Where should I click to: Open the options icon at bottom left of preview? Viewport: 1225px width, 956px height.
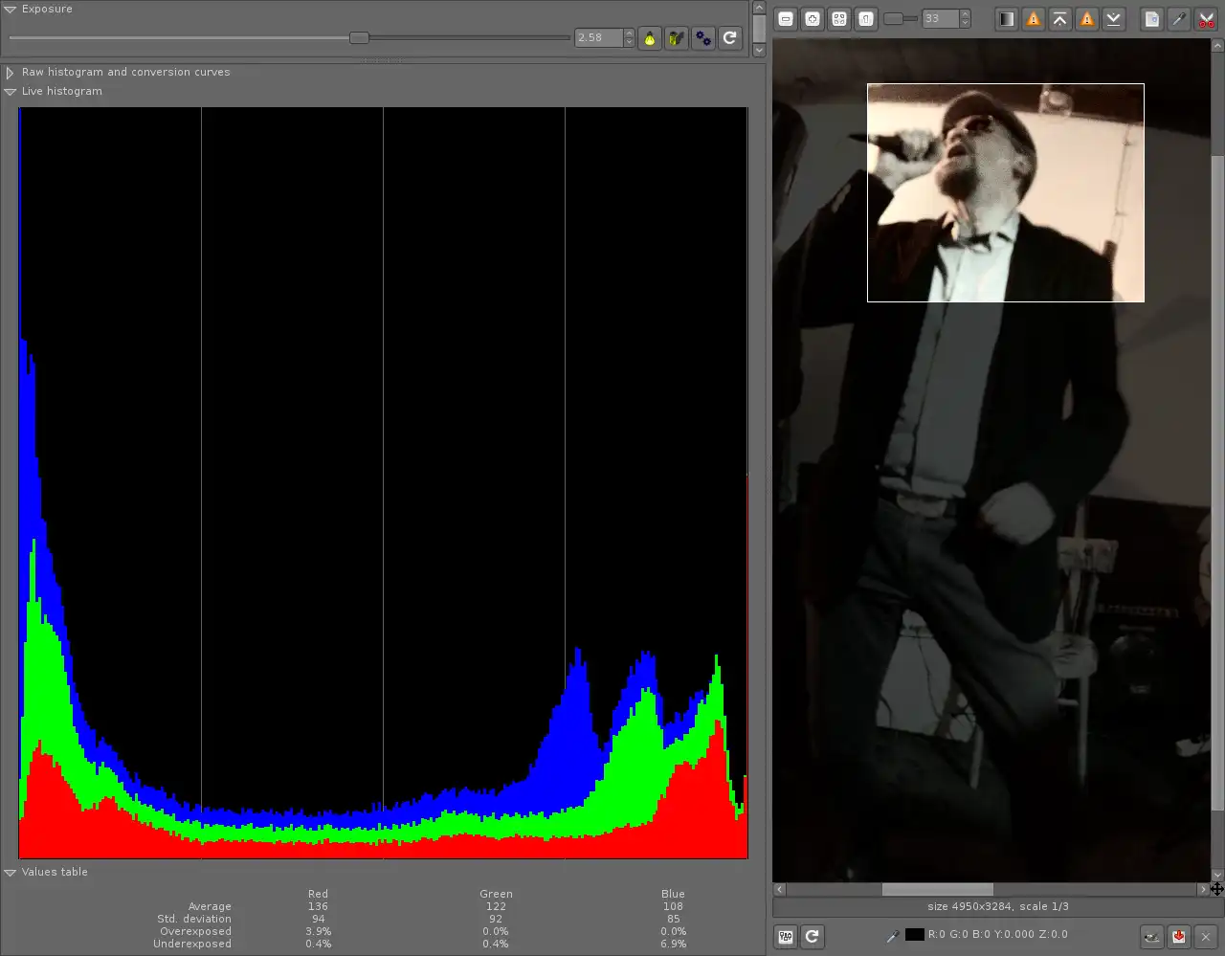point(786,936)
